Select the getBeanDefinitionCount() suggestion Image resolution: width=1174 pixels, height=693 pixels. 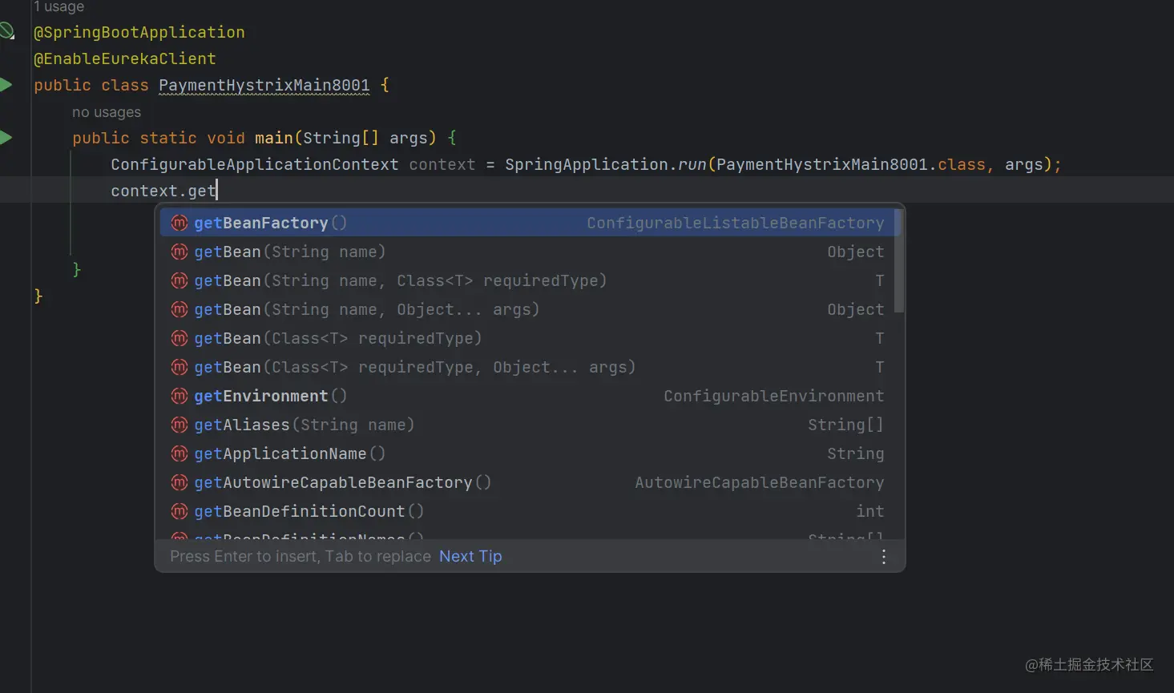point(526,511)
